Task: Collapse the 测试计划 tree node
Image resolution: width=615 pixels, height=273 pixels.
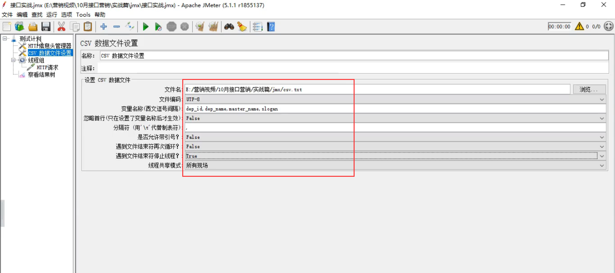Action: (x=5, y=39)
